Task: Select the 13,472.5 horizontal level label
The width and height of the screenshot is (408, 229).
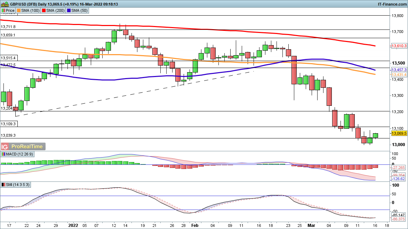Action: pyautogui.click(x=8, y=65)
